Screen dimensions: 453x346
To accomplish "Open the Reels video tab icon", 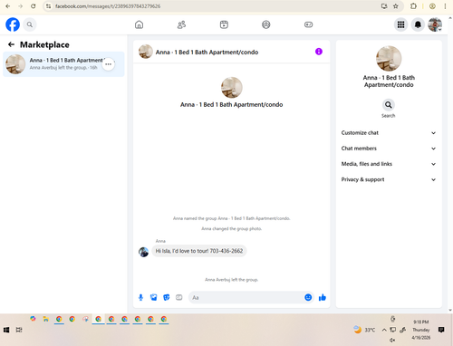I will coord(224,24).
